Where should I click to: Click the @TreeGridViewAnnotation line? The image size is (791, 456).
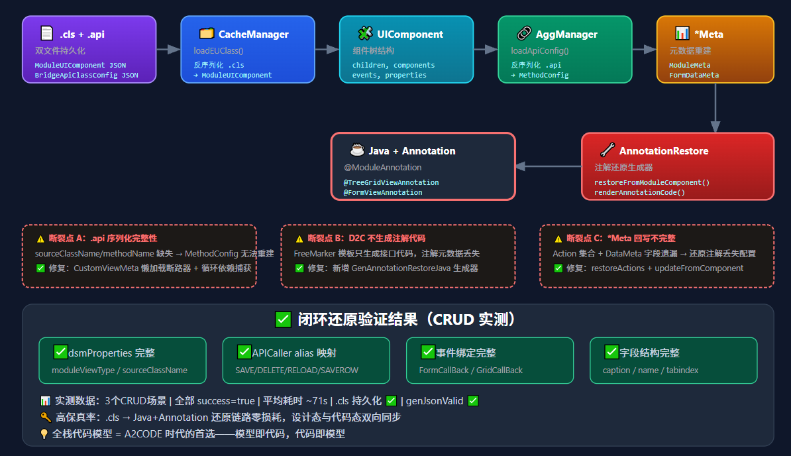point(392,183)
